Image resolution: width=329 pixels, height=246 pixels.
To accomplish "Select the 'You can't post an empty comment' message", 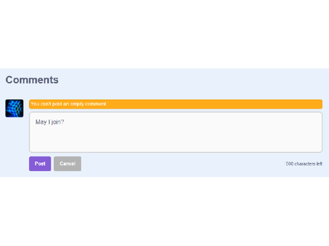I will 69,104.
